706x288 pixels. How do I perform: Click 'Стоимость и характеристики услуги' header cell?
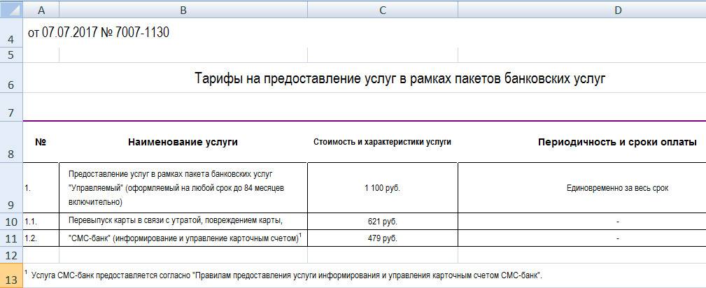click(x=382, y=143)
